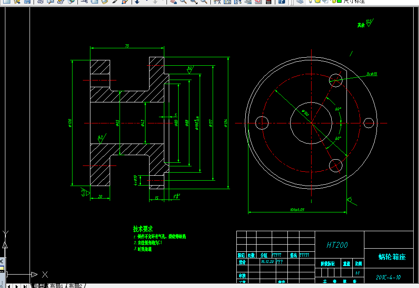
Task: Click the 3D DWF globe icon
Action: 71,1
